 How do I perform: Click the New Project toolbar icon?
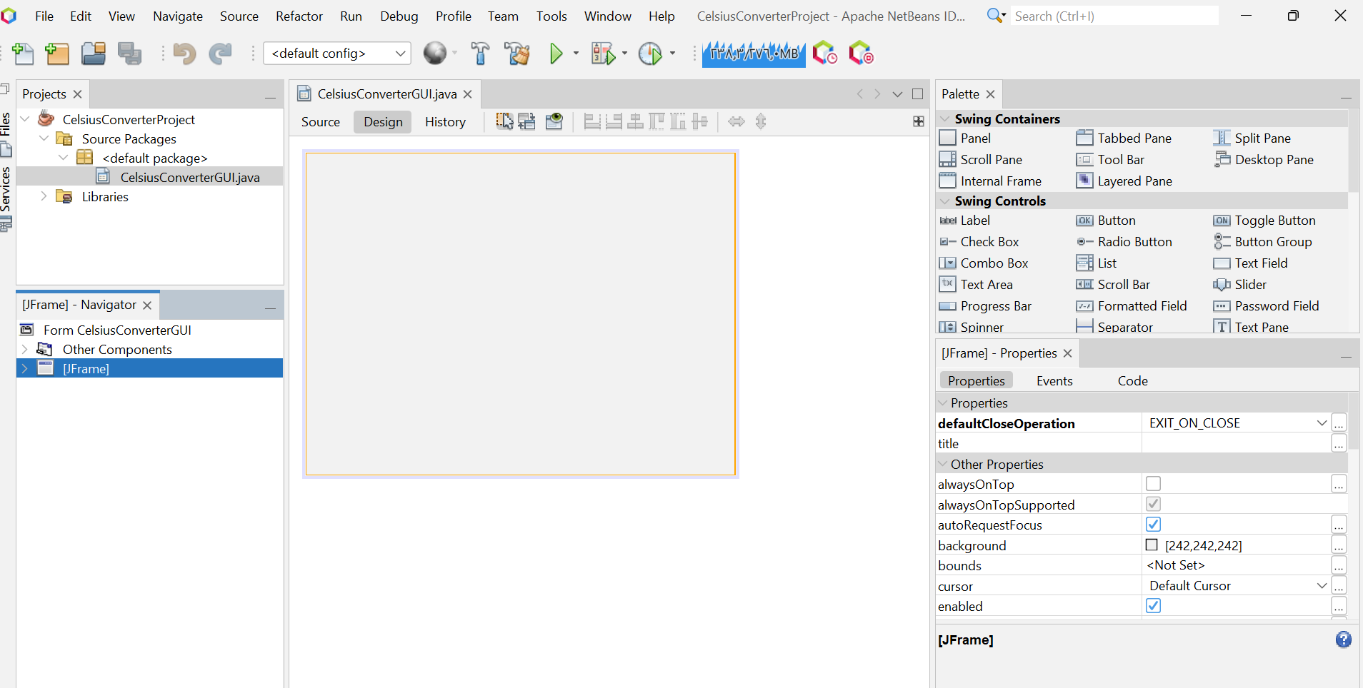point(57,54)
